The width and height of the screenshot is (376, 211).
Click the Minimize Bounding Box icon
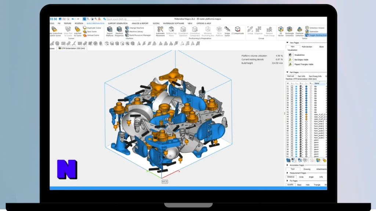(x=208, y=29)
